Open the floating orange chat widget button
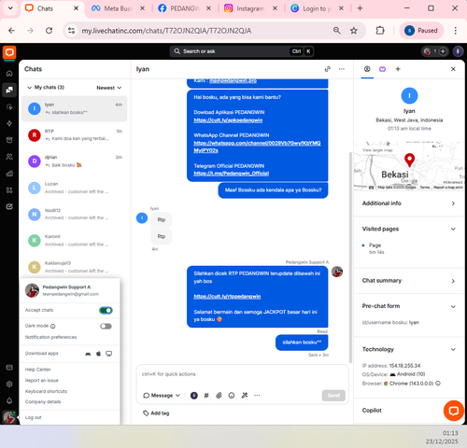Image resolution: width=467 pixels, height=448 pixels. [x=454, y=411]
